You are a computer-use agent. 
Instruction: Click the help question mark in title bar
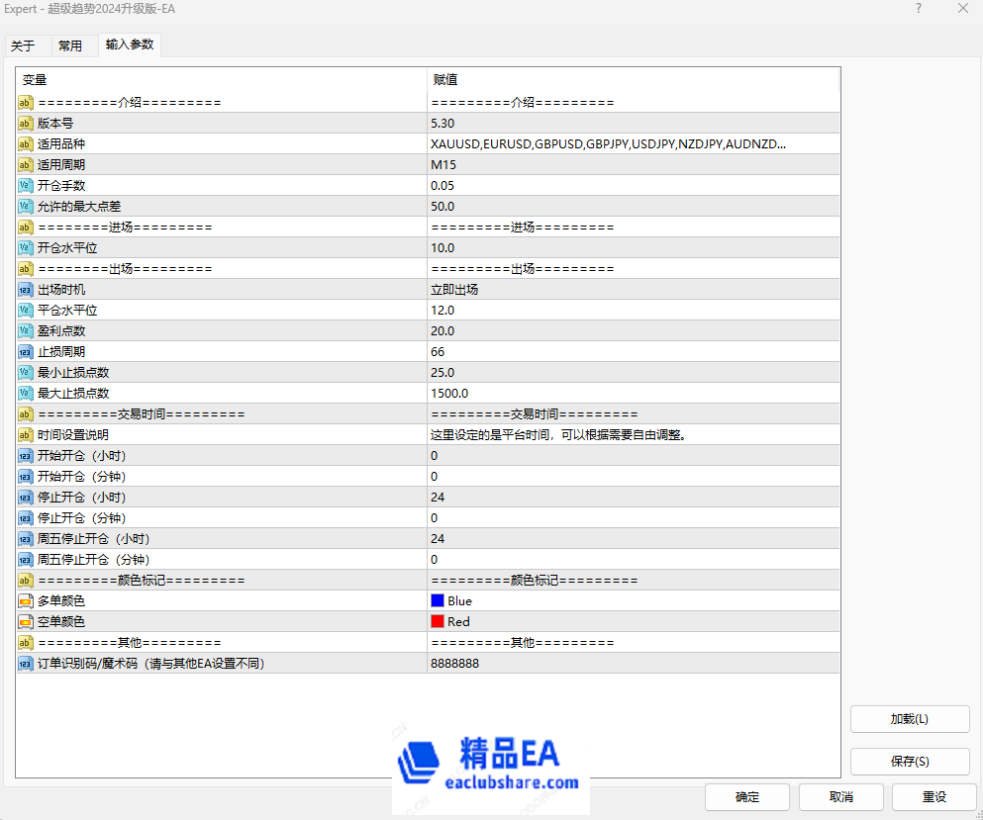tap(919, 9)
